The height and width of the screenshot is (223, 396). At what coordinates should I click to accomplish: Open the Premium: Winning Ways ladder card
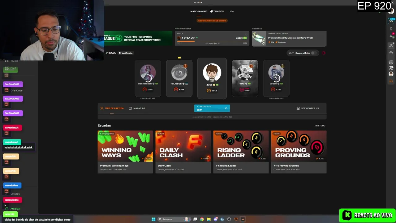[x=125, y=152]
